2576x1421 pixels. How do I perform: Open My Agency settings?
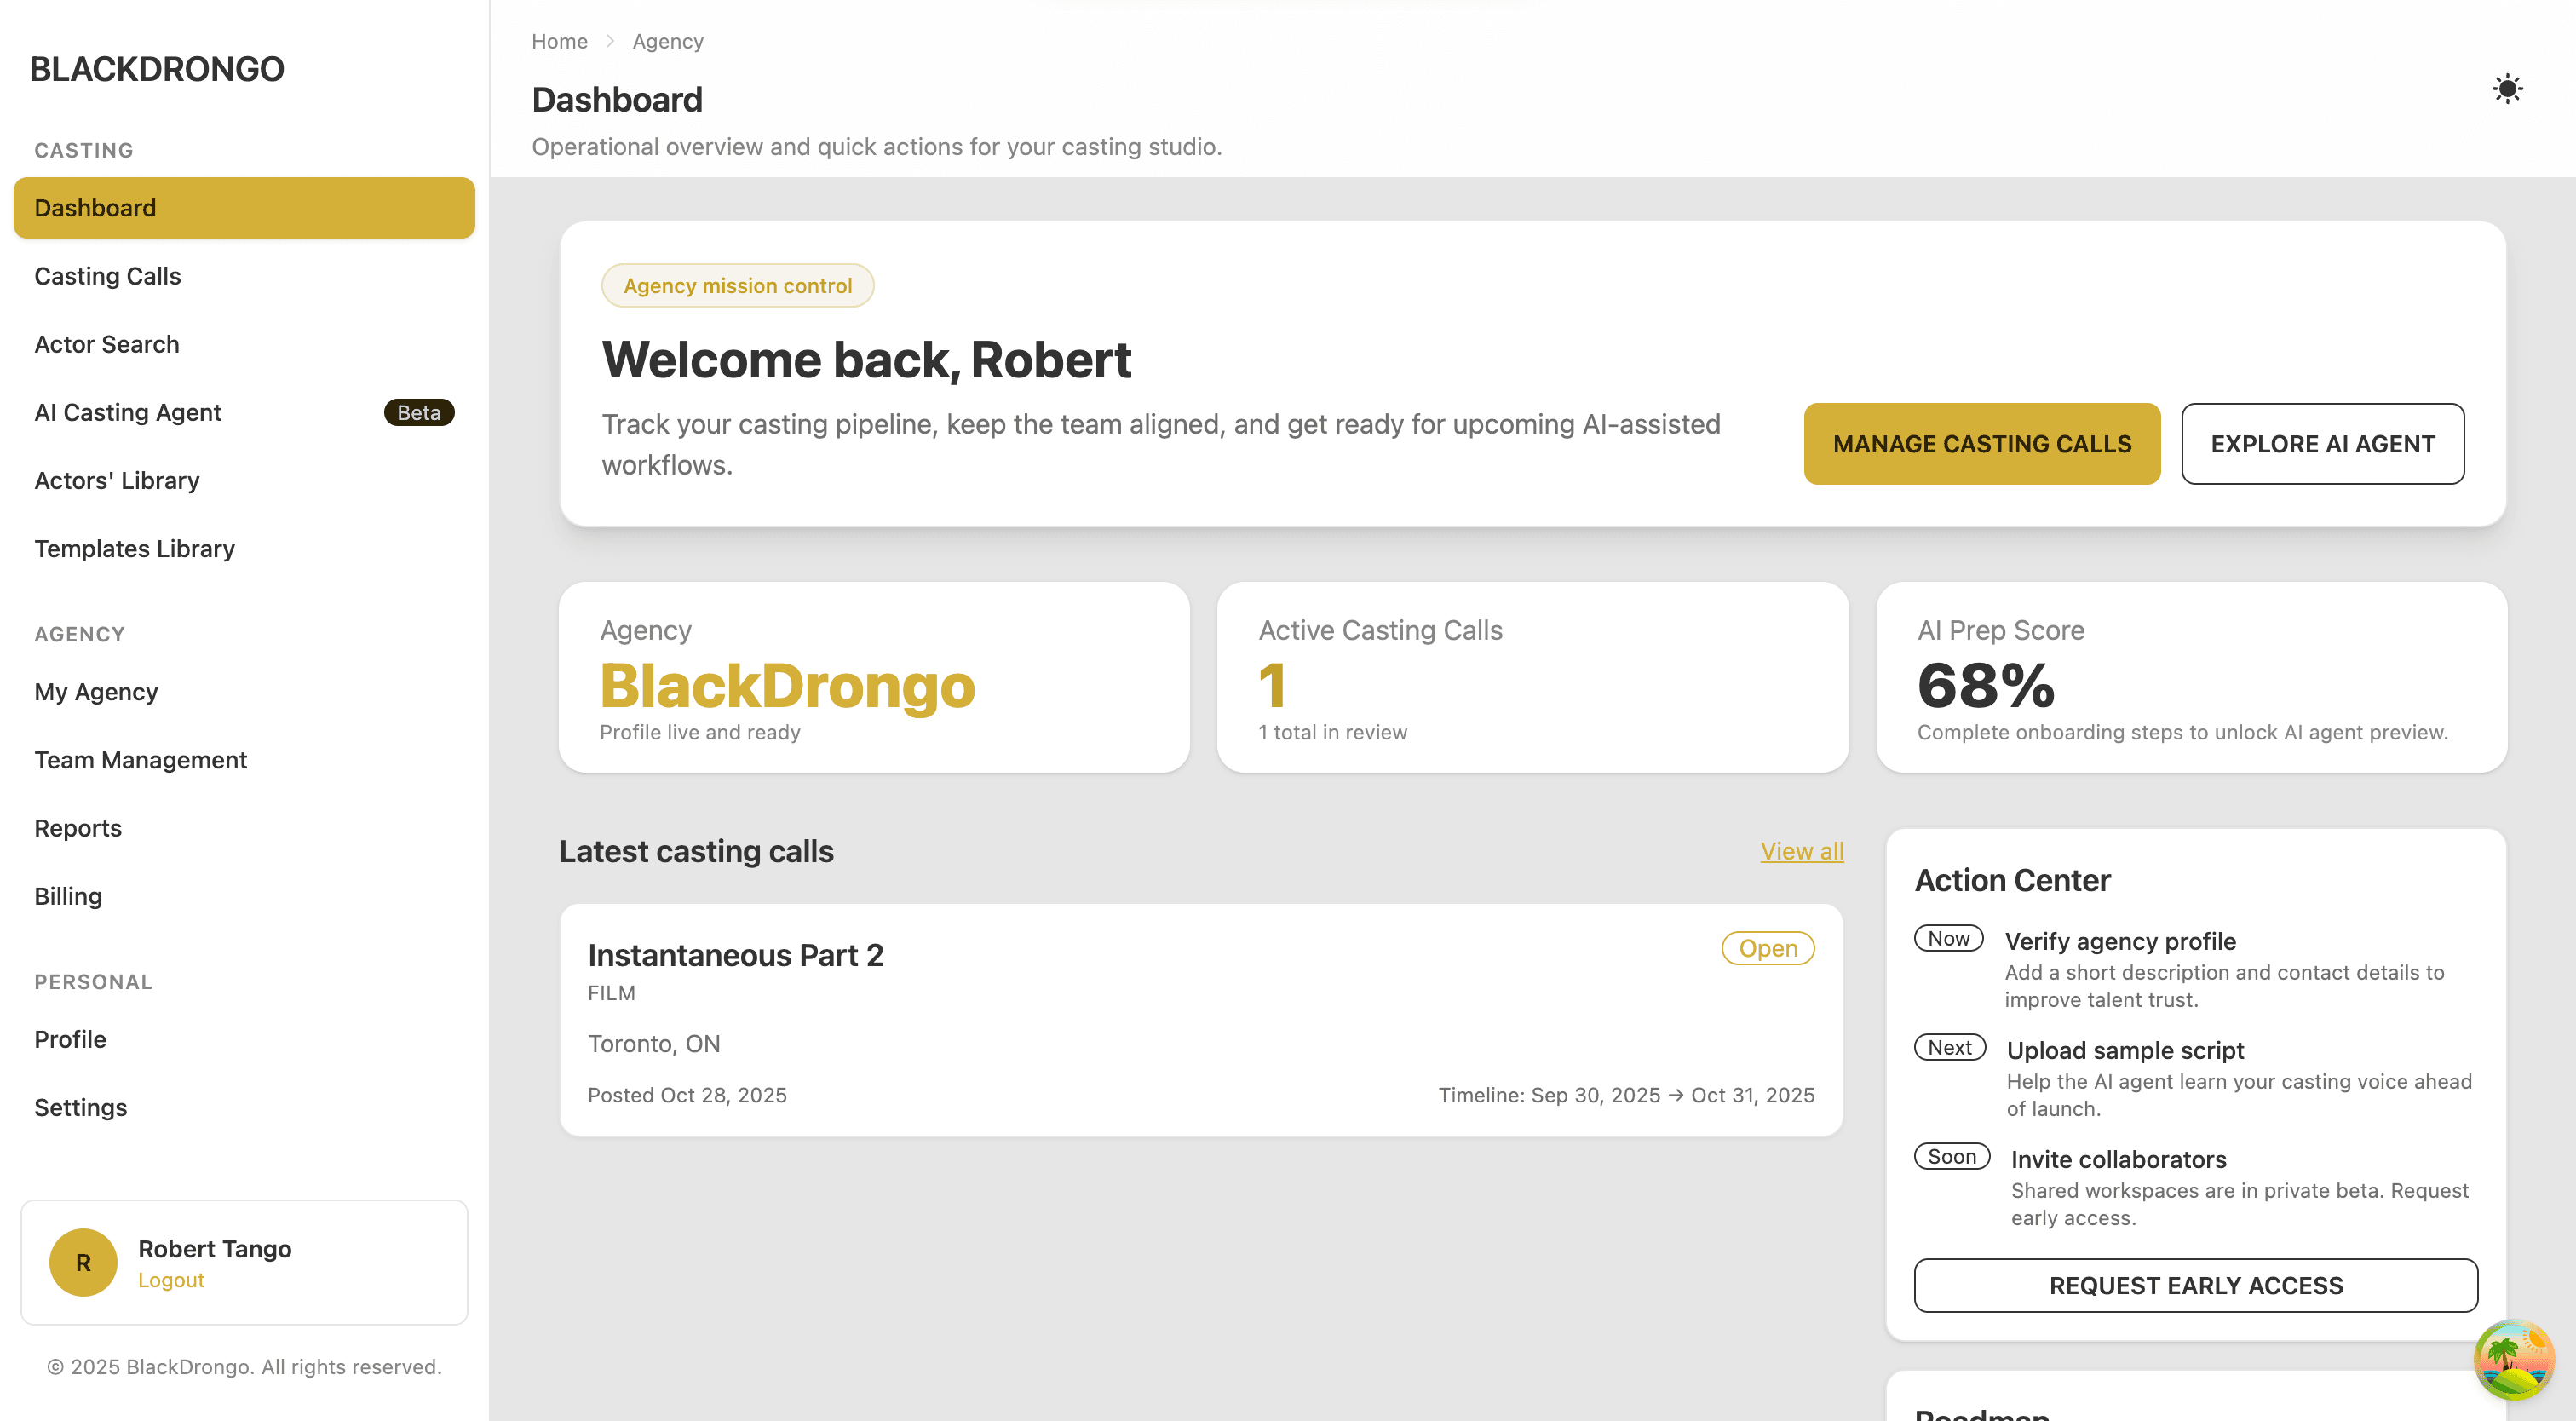coord(96,691)
